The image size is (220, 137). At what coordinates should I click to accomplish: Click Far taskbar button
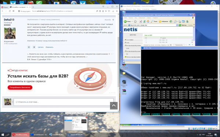click(39, 135)
